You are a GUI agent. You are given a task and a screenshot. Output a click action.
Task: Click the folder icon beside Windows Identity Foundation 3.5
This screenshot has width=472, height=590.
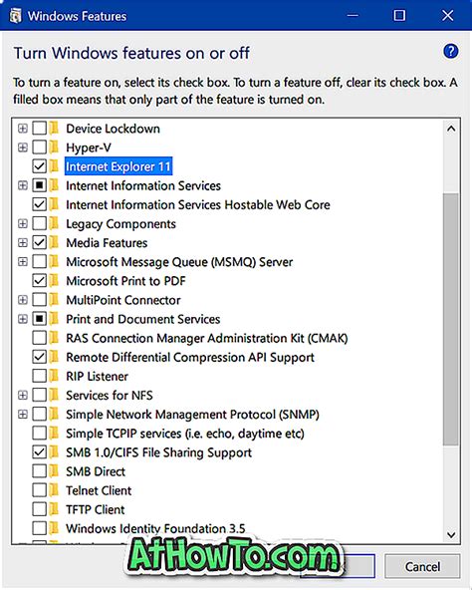pyautogui.click(x=55, y=528)
